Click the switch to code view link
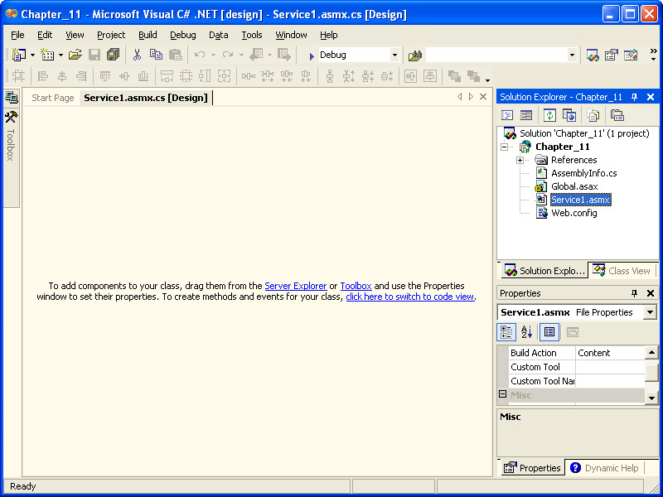 coord(409,297)
